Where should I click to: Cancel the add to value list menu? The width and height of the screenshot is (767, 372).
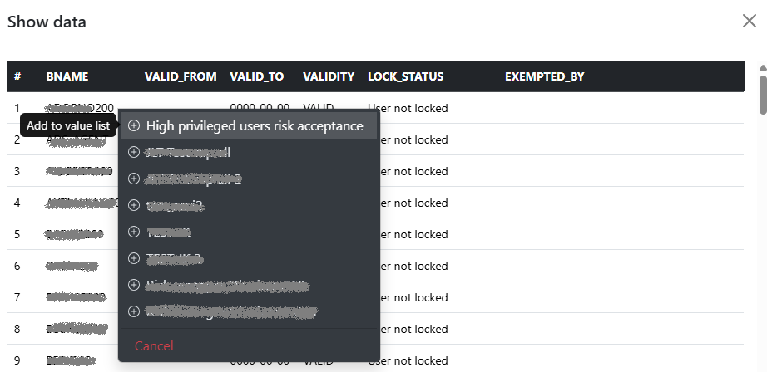click(154, 345)
